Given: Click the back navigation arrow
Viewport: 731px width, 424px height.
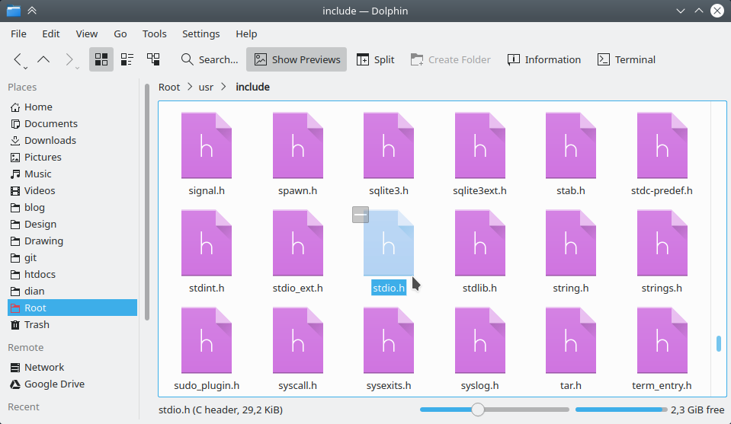Looking at the screenshot, I should click(x=18, y=59).
